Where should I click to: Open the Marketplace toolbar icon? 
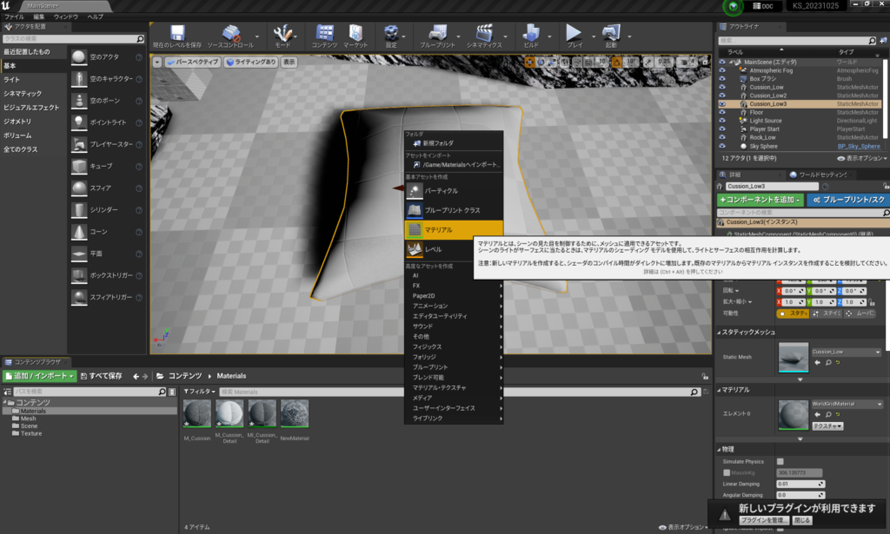click(355, 36)
